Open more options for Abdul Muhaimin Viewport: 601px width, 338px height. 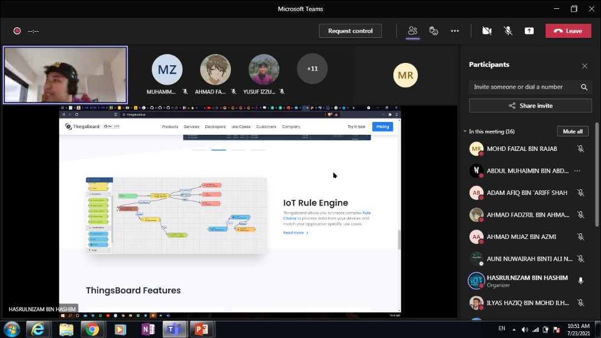(x=577, y=171)
